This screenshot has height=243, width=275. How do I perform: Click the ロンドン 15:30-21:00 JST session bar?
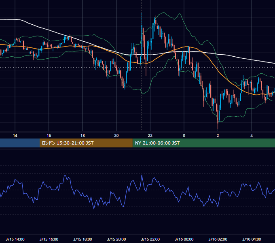coord(86,143)
